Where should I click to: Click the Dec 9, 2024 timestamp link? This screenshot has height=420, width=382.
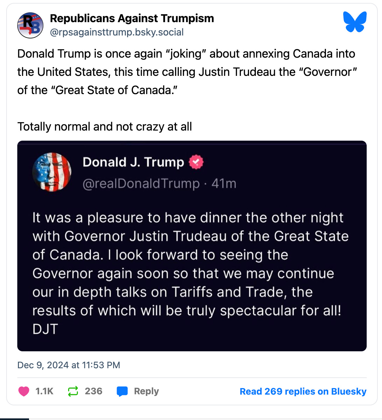point(68,365)
